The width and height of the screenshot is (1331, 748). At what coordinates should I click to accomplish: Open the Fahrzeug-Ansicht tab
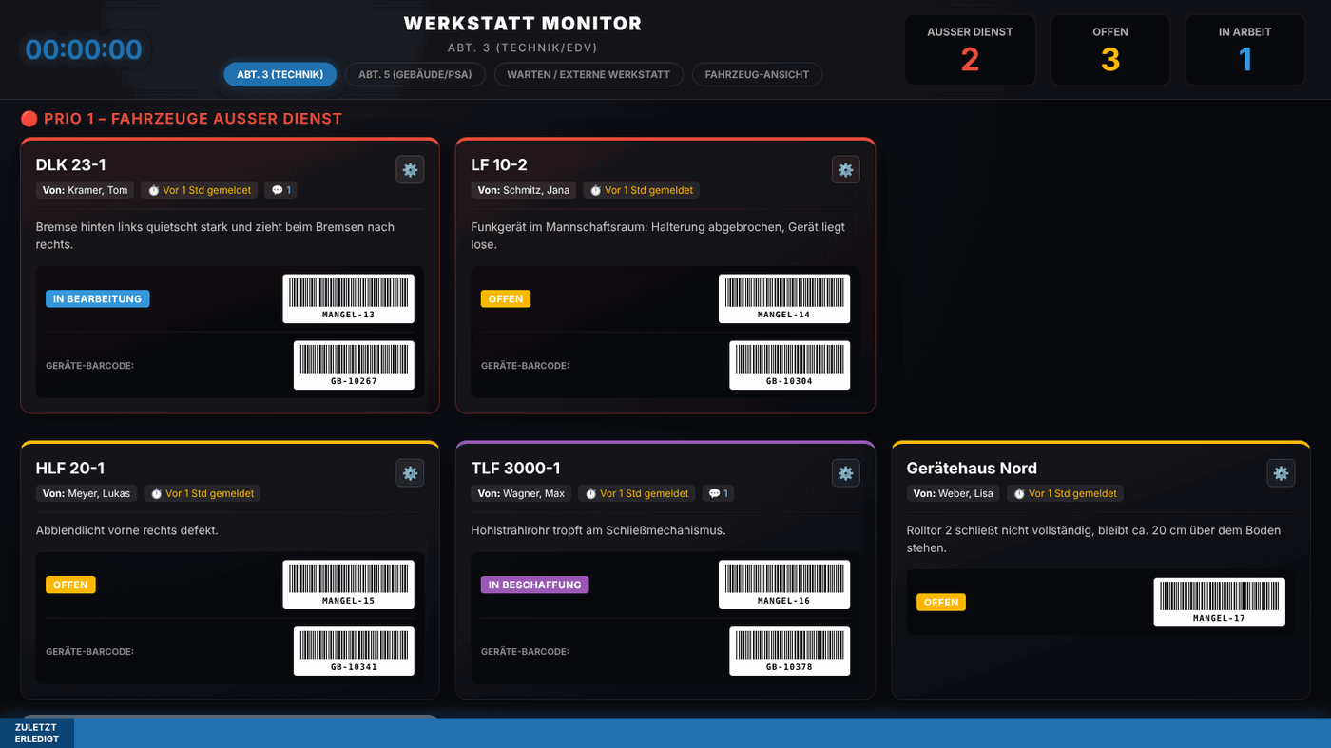pyautogui.click(x=757, y=74)
